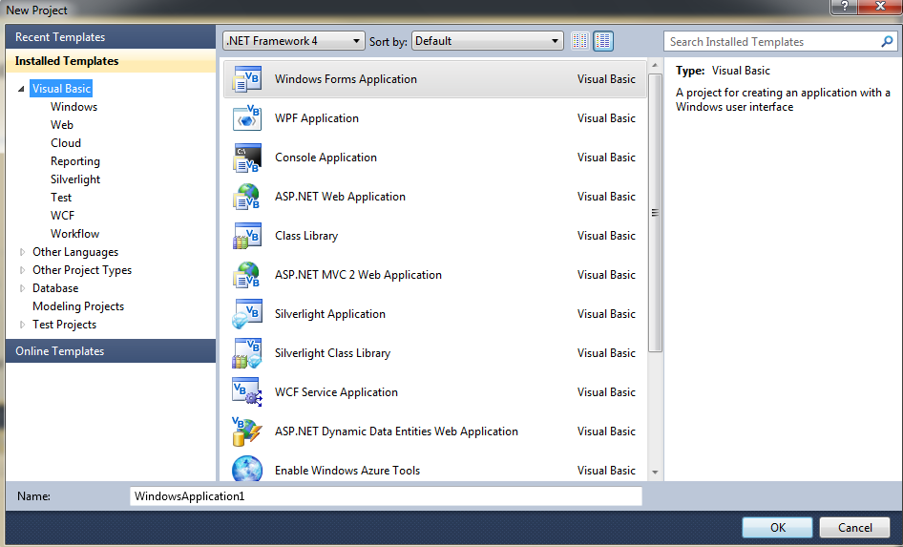This screenshot has width=903, height=547.
Task: Select the Class Library template name
Action: pos(306,236)
